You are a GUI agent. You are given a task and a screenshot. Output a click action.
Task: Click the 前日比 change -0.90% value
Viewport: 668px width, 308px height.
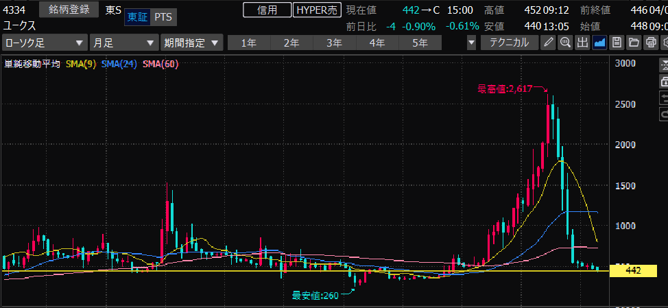tap(418, 27)
